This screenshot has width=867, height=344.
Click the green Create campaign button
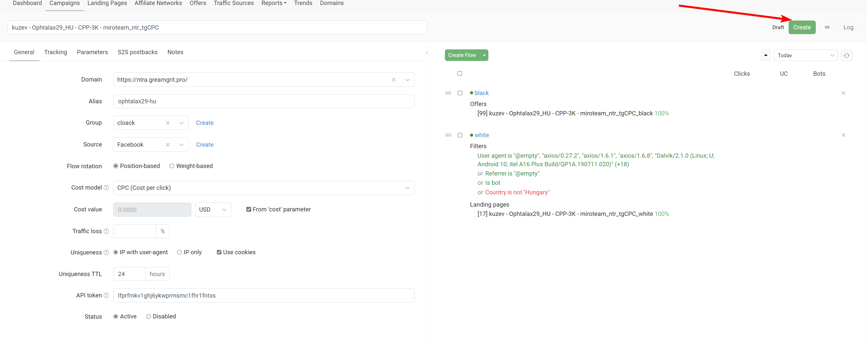tap(802, 27)
